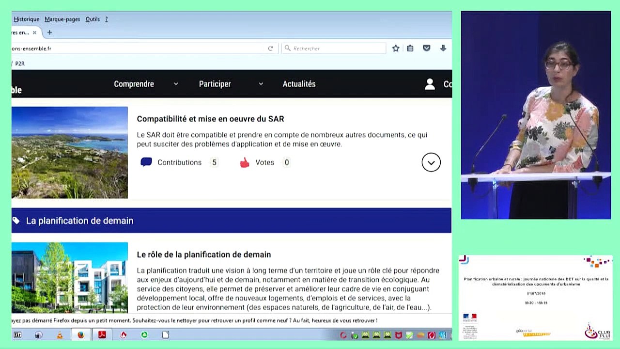Reload the page with the refresh icon

point(271,48)
